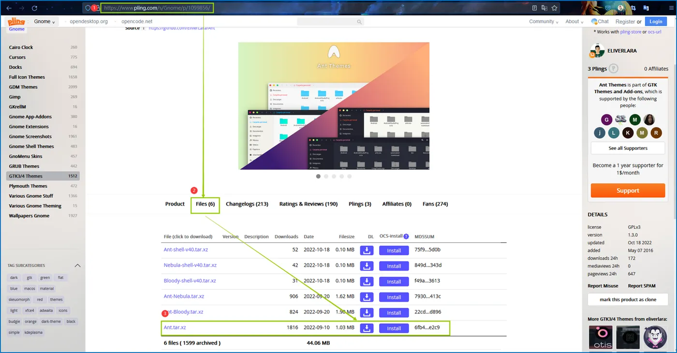Image resolution: width=677 pixels, height=353 pixels.
Task: Switch to the Files (6) tab
Action: (205, 204)
